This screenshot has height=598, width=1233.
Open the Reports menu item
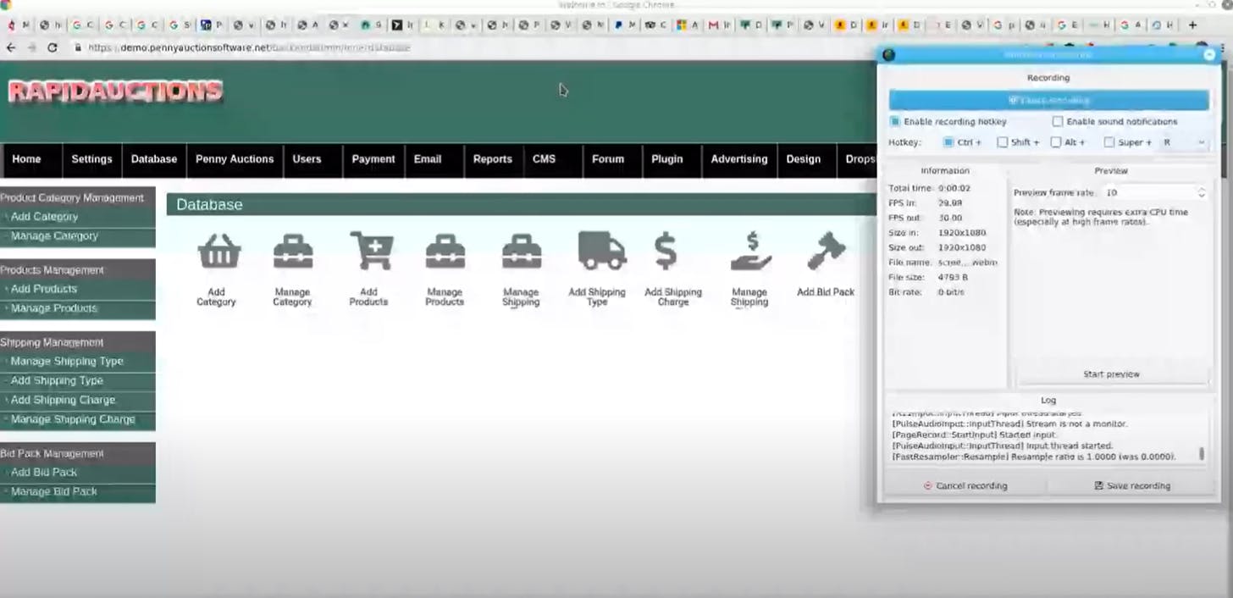pos(493,159)
